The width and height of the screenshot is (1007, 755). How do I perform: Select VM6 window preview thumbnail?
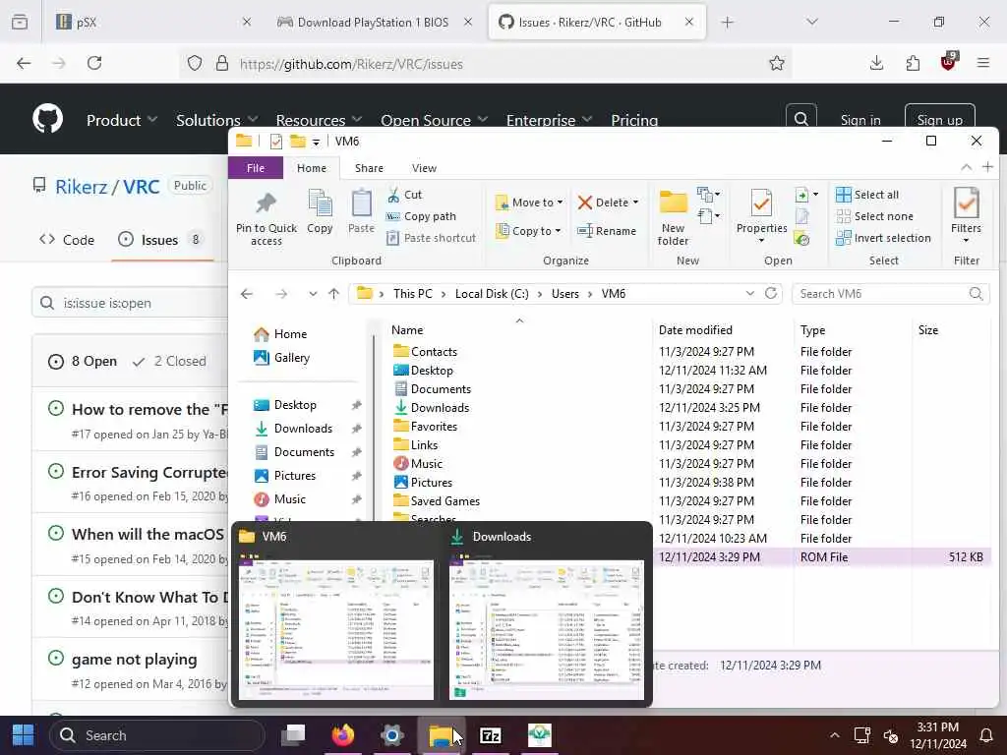(336, 630)
